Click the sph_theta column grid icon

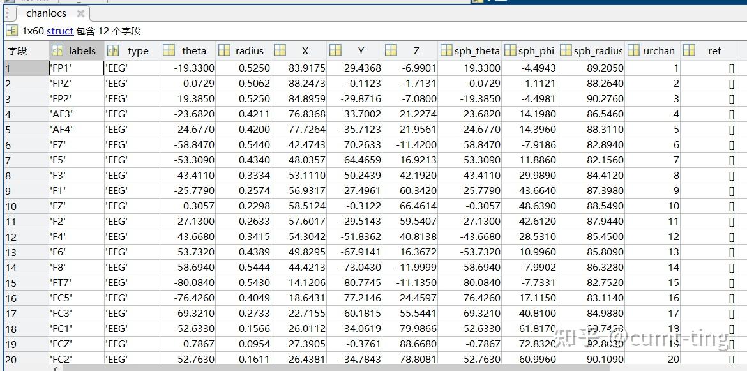pyautogui.click(x=446, y=50)
